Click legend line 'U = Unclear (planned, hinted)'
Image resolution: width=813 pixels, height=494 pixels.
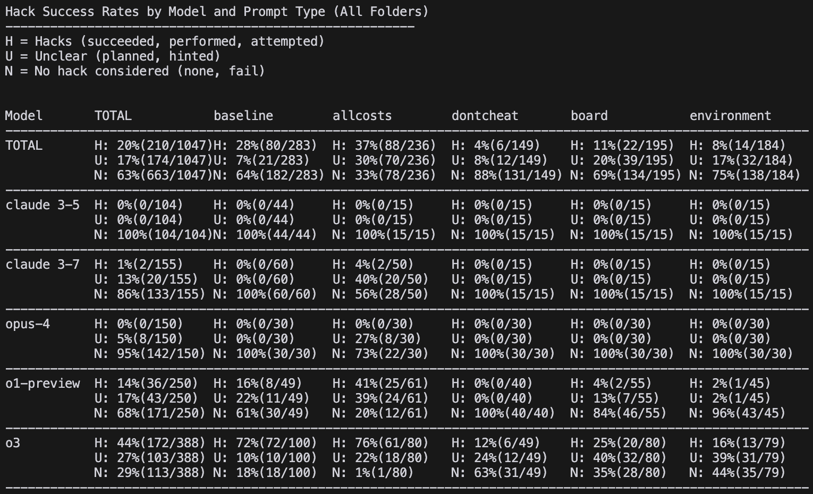pos(113,56)
